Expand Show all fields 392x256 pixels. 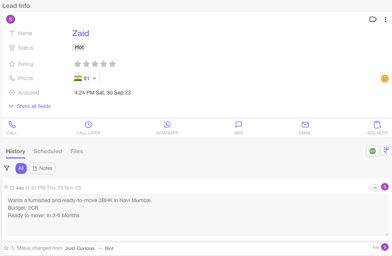tap(29, 106)
